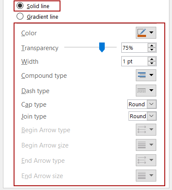Click the End Arrow size icon
This screenshot has width=172, height=190.
tap(142, 176)
